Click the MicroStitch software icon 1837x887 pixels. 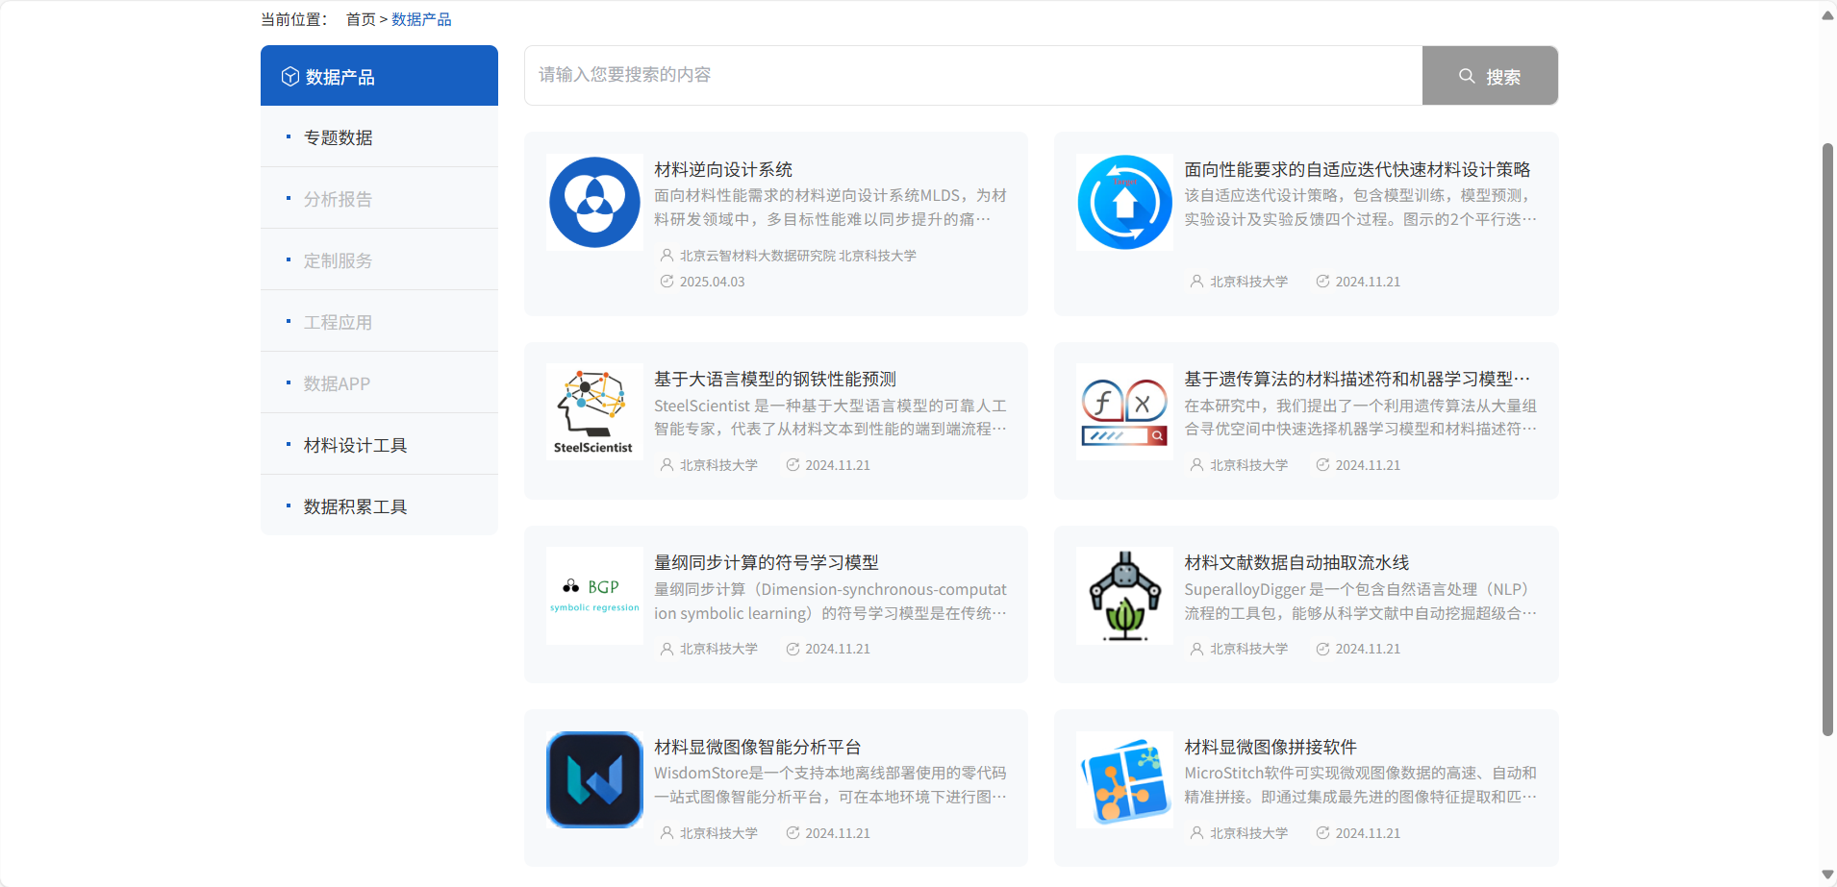1124,779
